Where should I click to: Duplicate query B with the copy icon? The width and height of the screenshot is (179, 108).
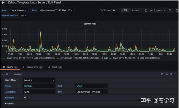click(x=162, y=74)
